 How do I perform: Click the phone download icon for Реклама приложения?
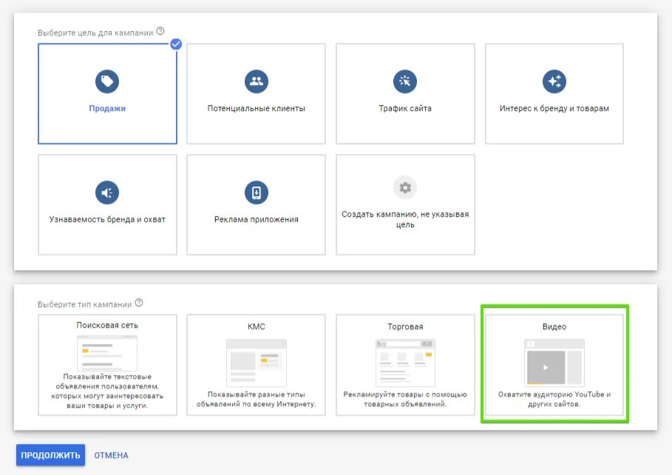click(x=257, y=193)
